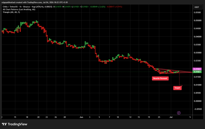
Task: Click the 0.00000 price axis level
Action: point(197,101)
